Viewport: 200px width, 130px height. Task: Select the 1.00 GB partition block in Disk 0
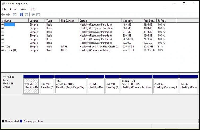189,86
